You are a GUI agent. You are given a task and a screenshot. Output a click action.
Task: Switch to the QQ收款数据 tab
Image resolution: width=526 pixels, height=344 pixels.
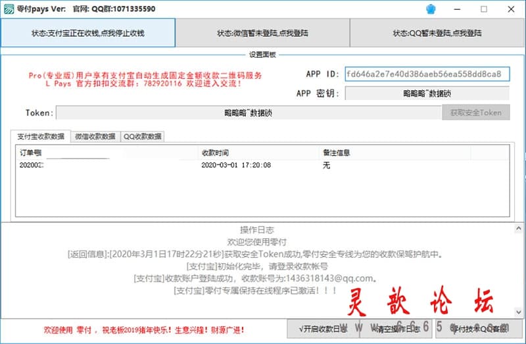click(143, 136)
